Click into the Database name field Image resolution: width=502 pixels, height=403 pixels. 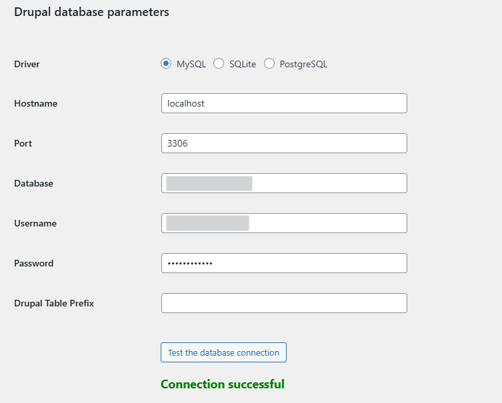[284, 183]
